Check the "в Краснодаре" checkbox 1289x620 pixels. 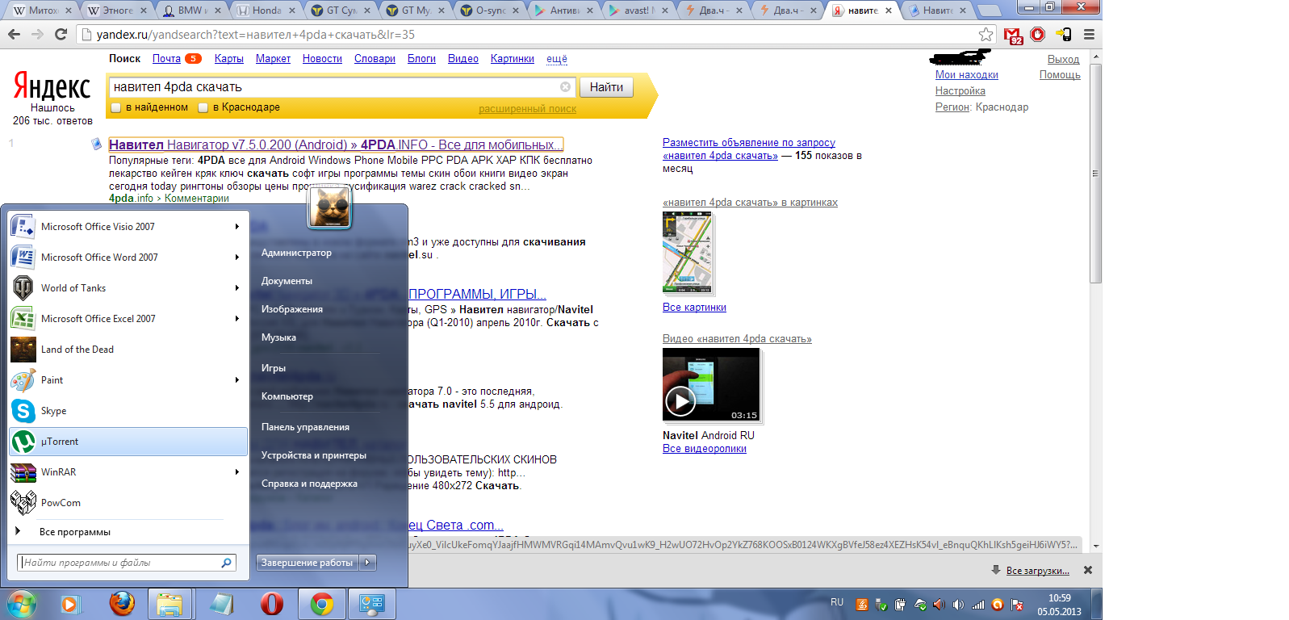[203, 107]
